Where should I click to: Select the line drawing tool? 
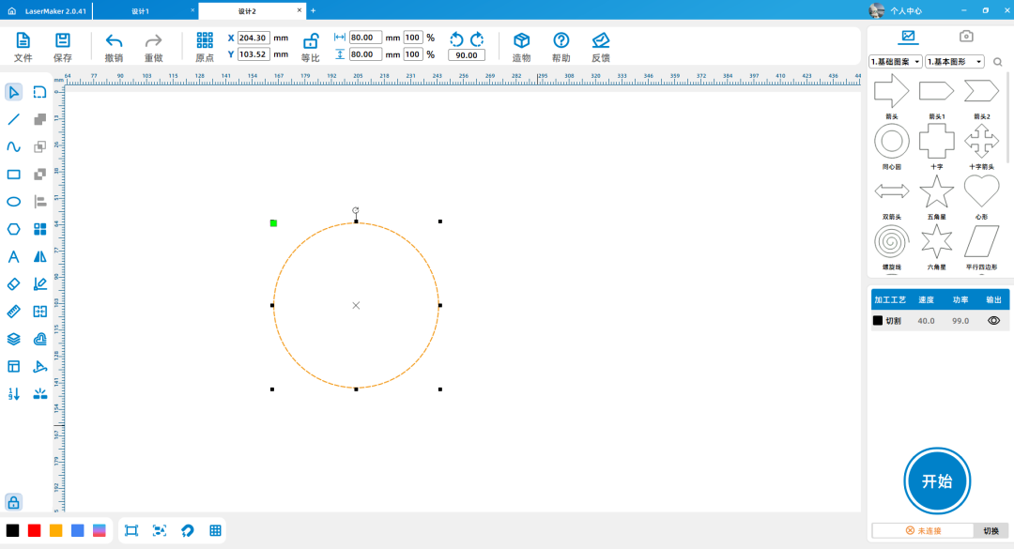[x=14, y=119]
